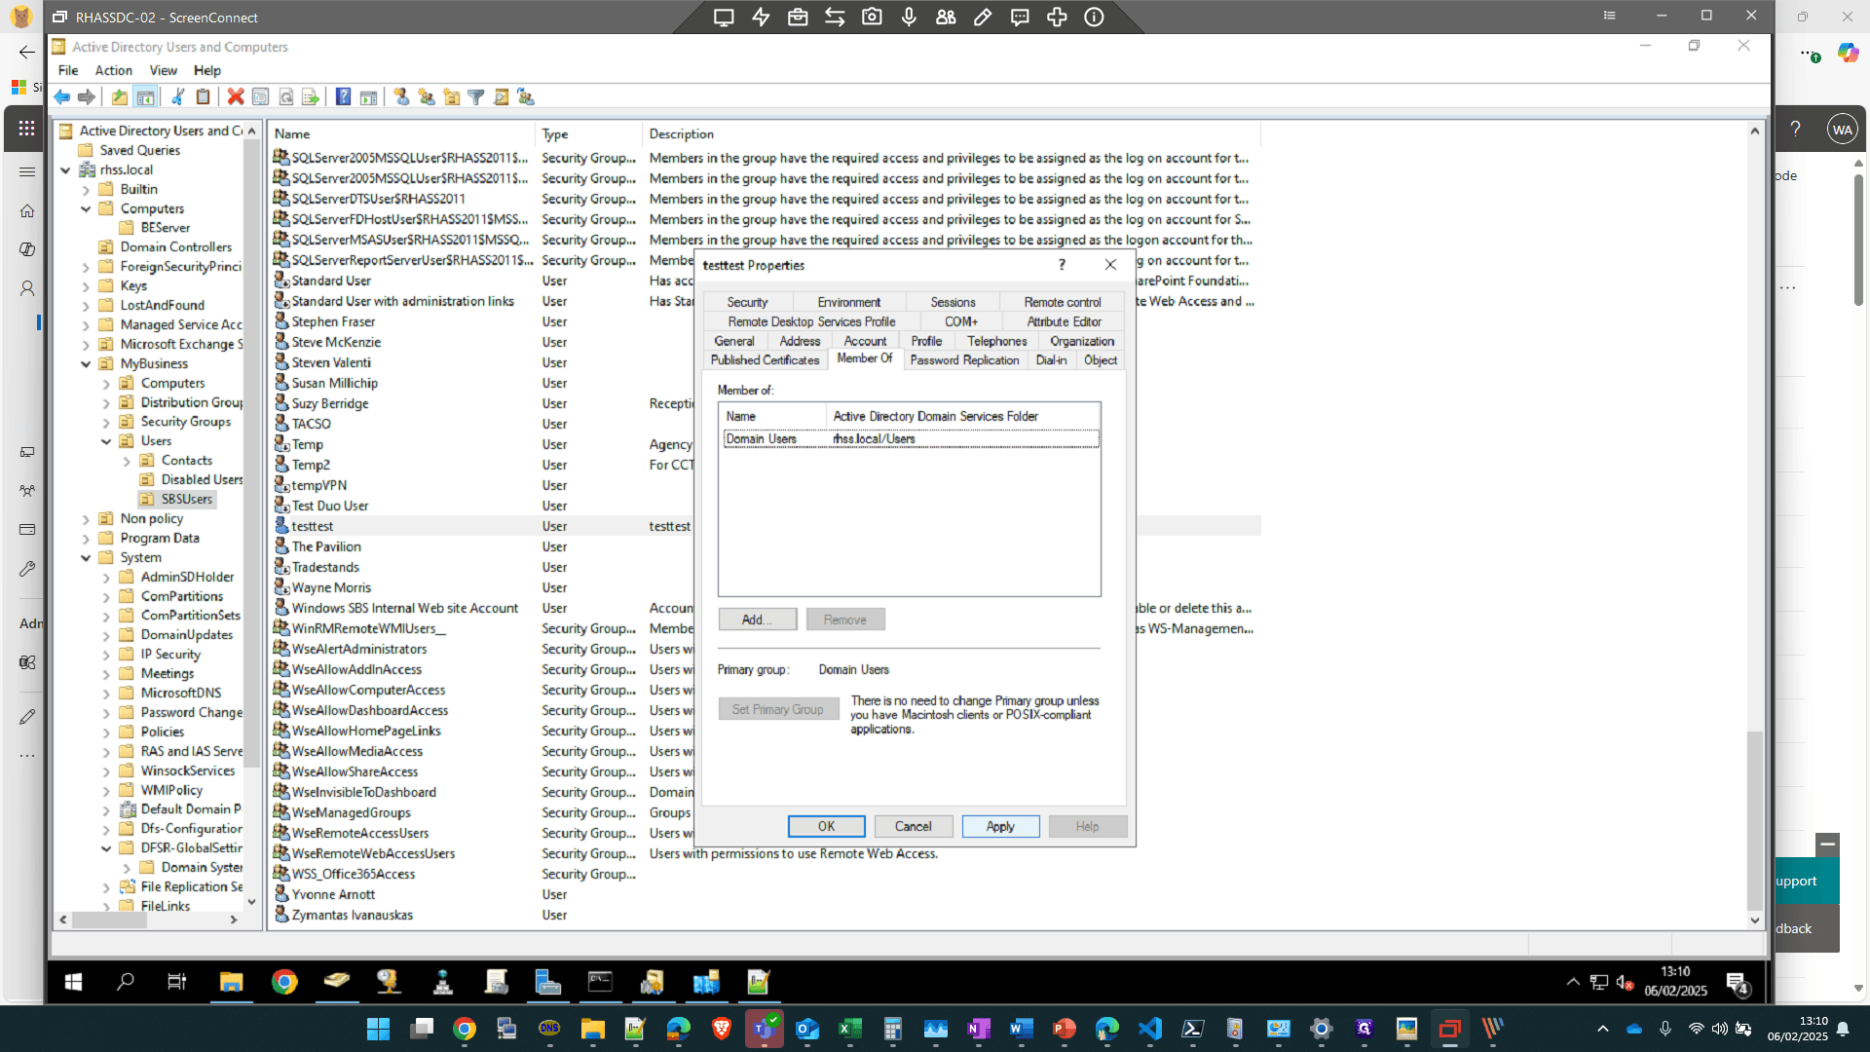The height and width of the screenshot is (1052, 1870).
Task: Open the Action menu
Action: 113,70
